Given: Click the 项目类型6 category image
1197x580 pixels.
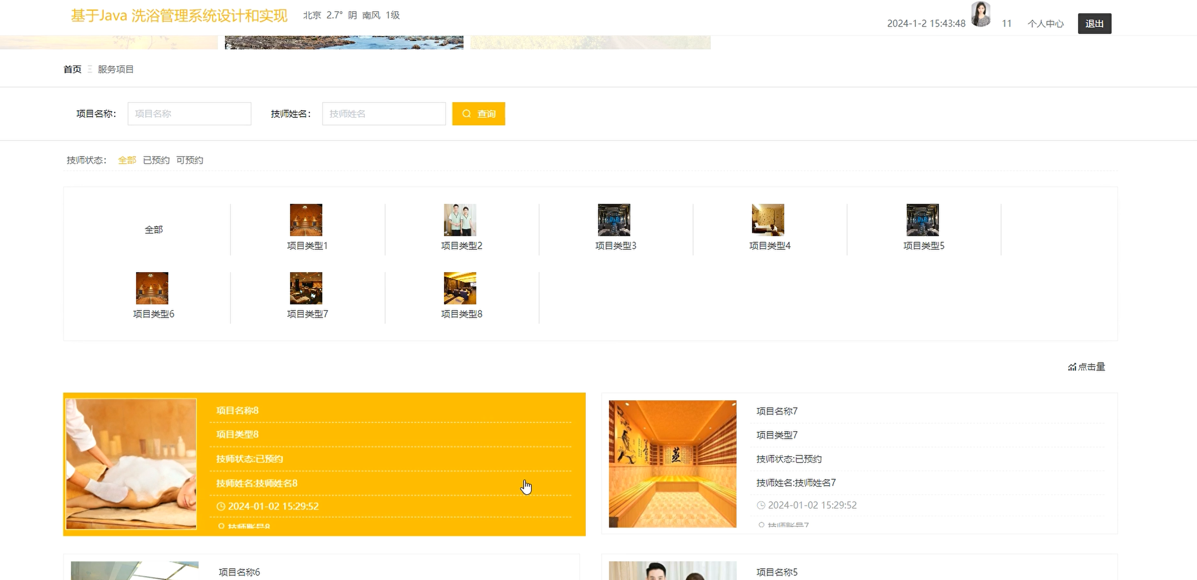Looking at the screenshot, I should (x=152, y=288).
